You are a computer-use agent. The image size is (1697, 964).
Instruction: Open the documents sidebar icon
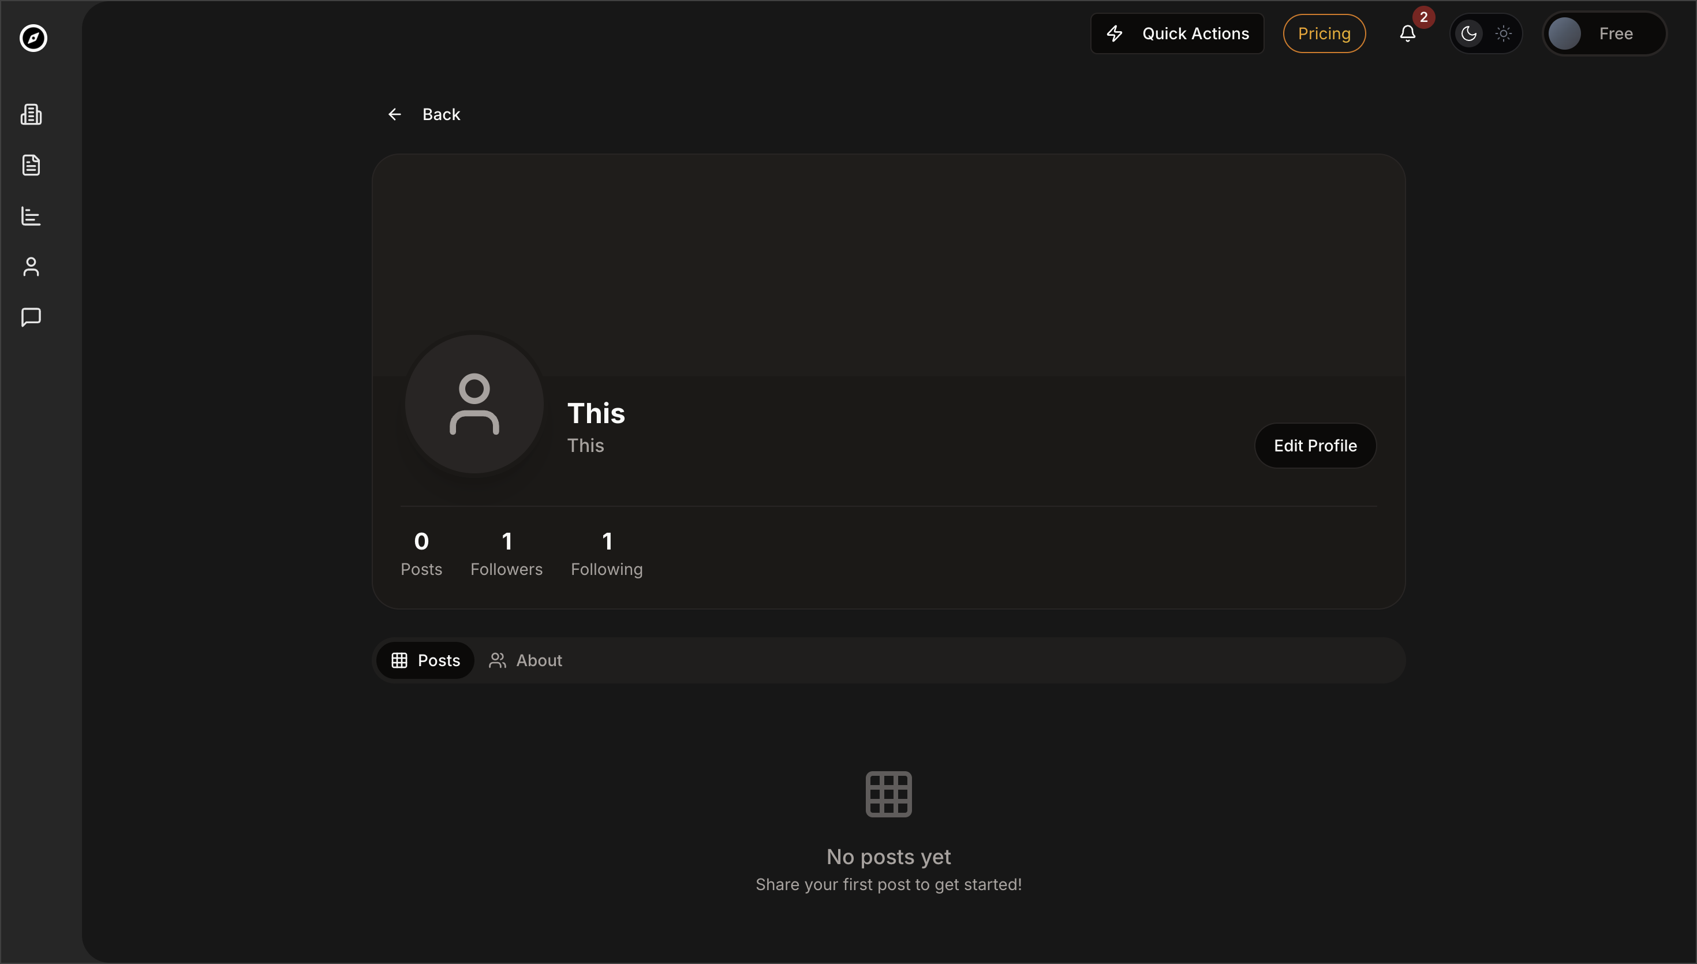pyautogui.click(x=31, y=165)
